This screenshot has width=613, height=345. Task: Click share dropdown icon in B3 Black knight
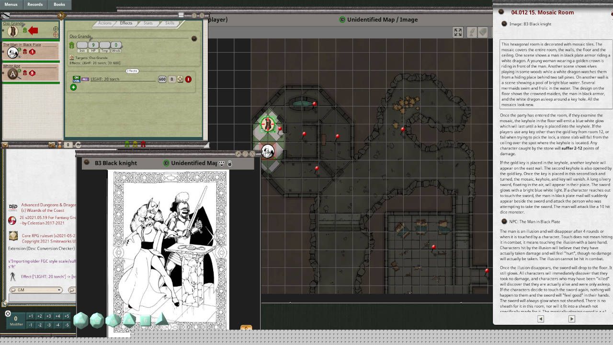(x=222, y=163)
